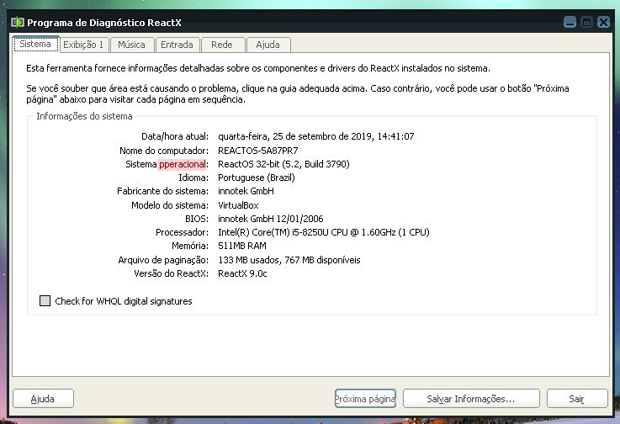Click the ReactOS 32-bit build value
Image resolution: width=620 pixels, height=424 pixels.
click(x=284, y=164)
